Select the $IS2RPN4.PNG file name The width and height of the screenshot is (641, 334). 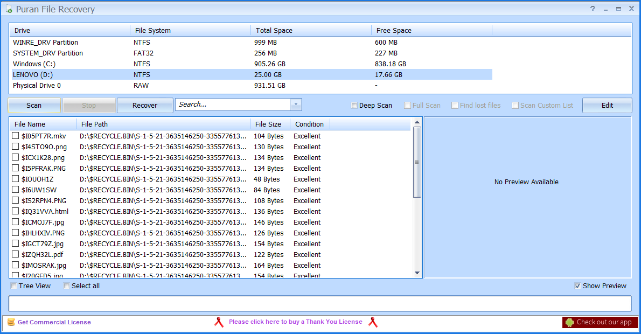(44, 200)
